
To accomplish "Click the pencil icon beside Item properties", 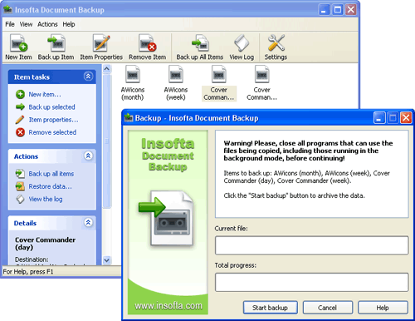I will 20,120.
